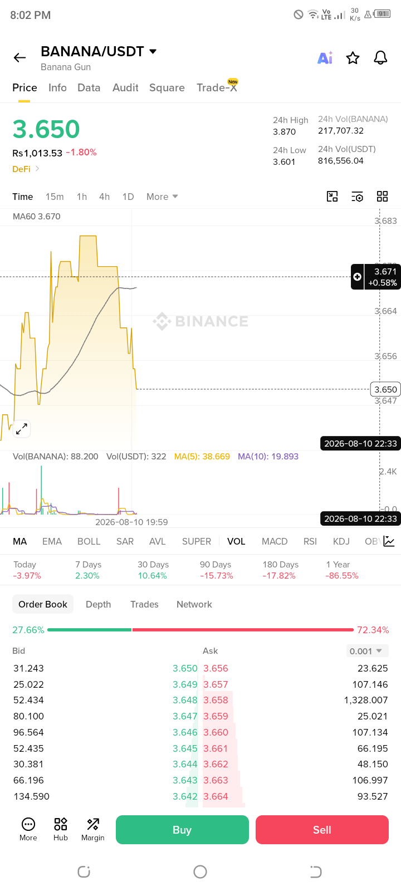The height and width of the screenshot is (891, 401).
Task: Switch to the Info tab
Action: [x=57, y=88]
